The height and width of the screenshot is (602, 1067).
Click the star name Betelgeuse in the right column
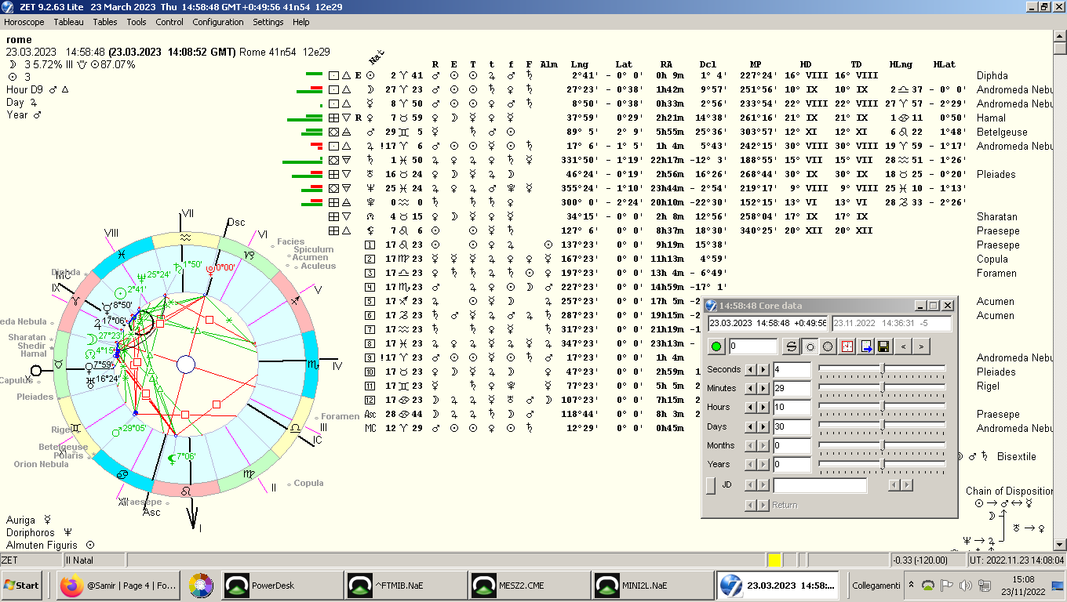1002,132
